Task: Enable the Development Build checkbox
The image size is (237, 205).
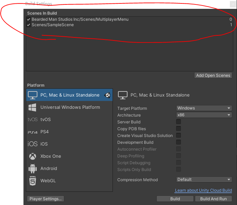Action: pos(179,142)
